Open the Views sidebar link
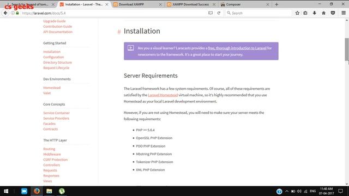Screen dimensions: 349x196 coord(47,181)
